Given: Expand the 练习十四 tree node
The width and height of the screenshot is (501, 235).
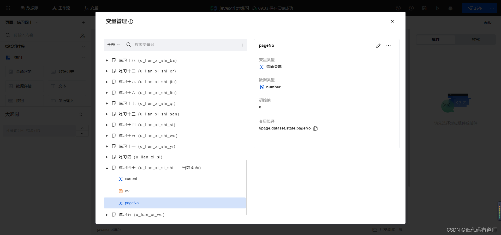Looking at the screenshot, I should coord(107,125).
